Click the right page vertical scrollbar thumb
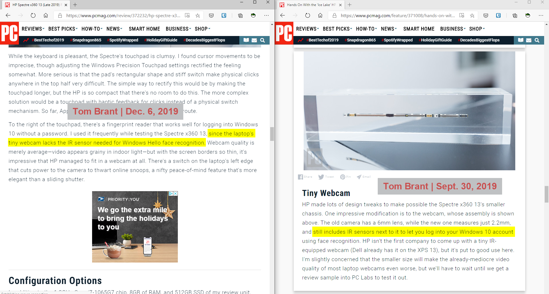 click(546, 194)
